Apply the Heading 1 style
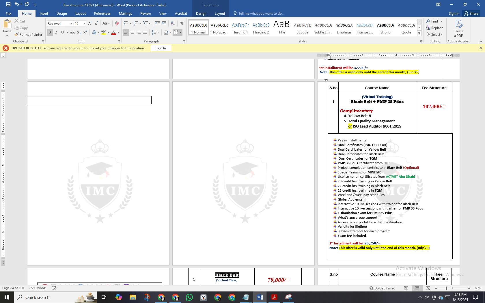The height and width of the screenshot is (303, 485). tap(240, 28)
